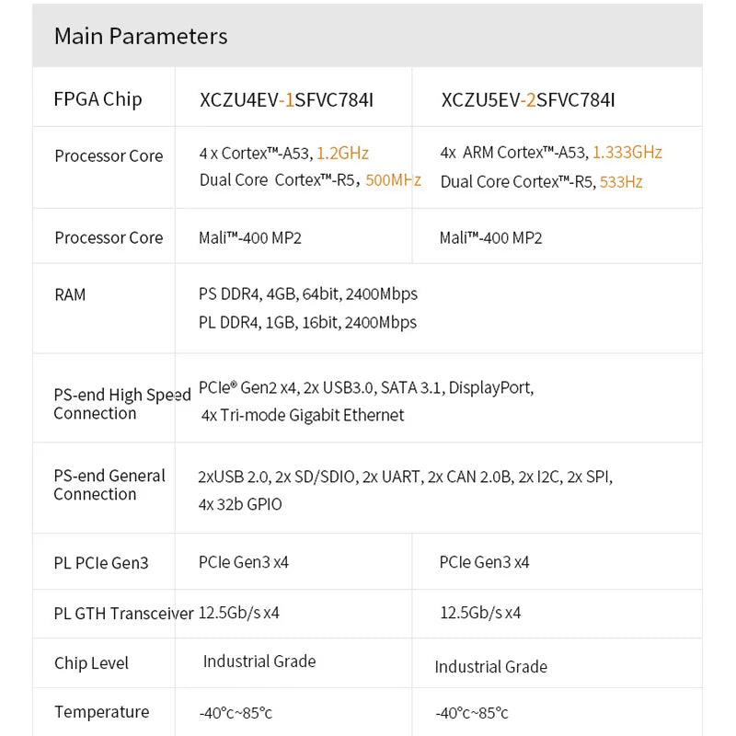Select the PS DDR4, 4GB, 64bit line

coord(307,294)
